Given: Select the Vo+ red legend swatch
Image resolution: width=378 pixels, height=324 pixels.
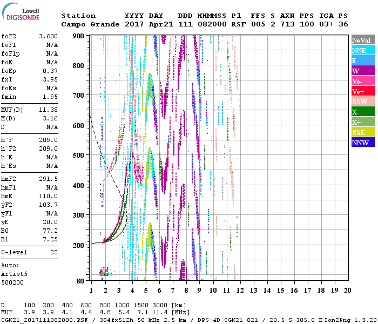Looking at the screenshot, I should pyautogui.click(x=363, y=91).
